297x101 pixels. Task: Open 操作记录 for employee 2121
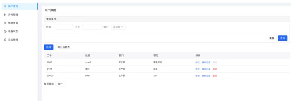tap(206, 69)
